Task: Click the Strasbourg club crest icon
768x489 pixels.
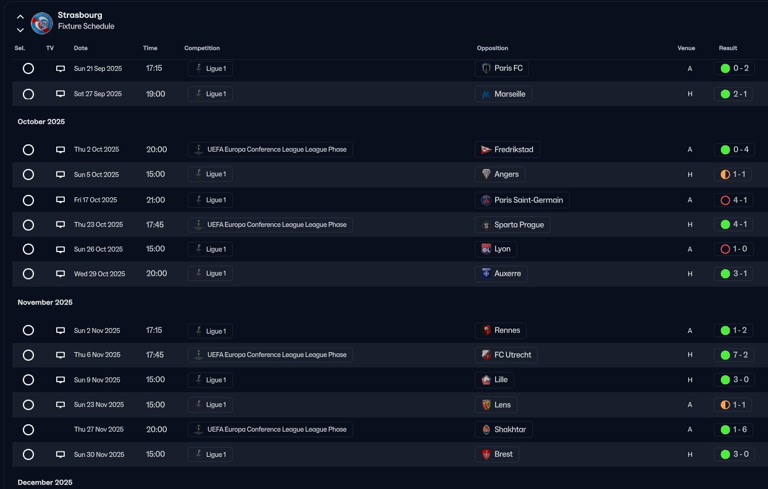Action: coord(42,23)
